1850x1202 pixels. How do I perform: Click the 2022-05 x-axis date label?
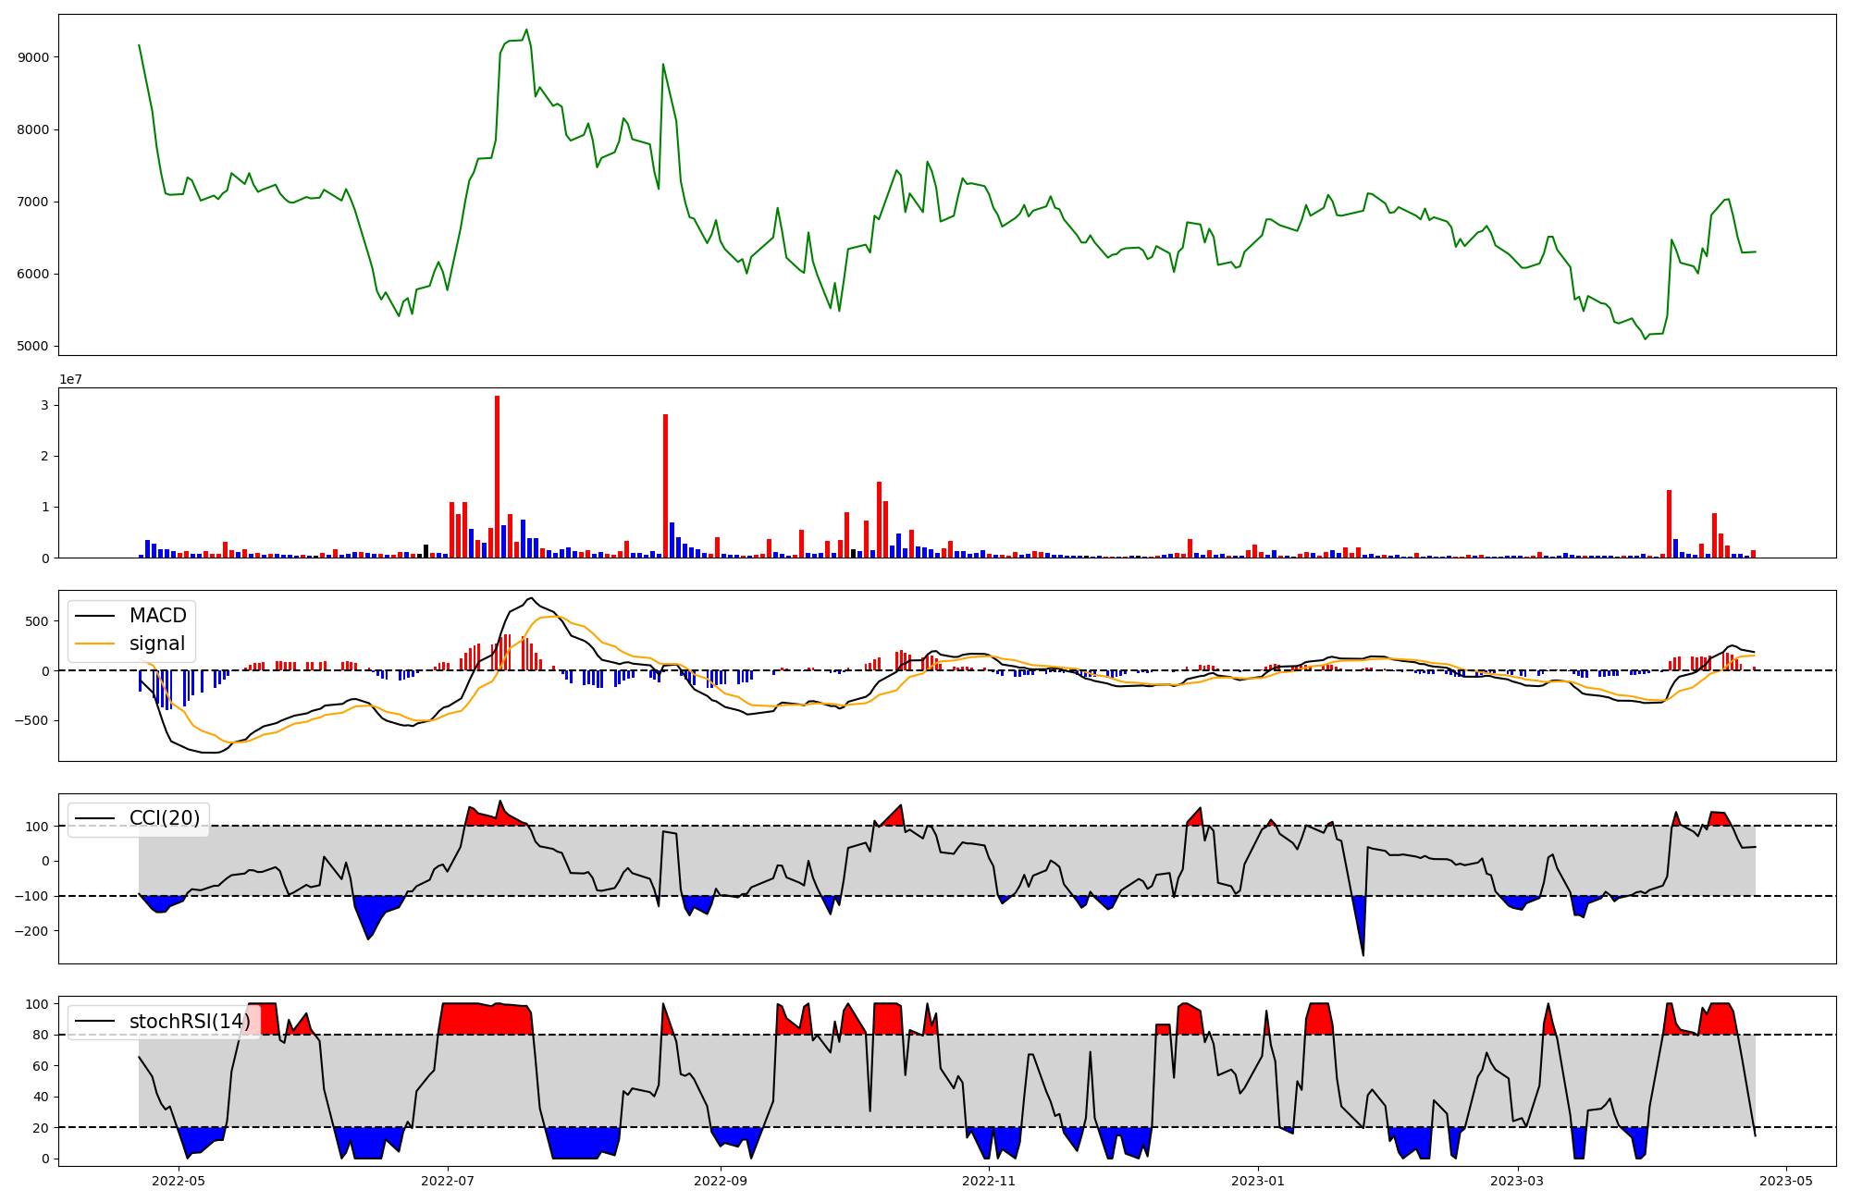coord(179,1181)
